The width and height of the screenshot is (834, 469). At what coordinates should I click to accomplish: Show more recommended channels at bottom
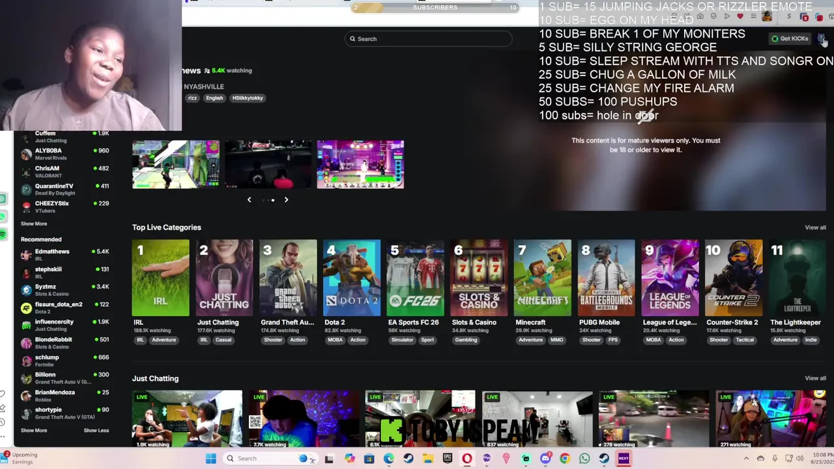[34, 430]
